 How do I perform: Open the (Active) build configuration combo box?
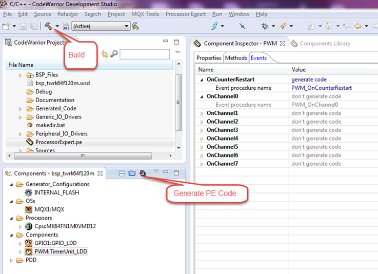(x=101, y=26)
